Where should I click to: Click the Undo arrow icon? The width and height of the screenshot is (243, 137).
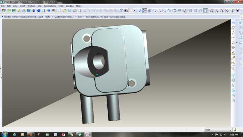click(91, 11)
